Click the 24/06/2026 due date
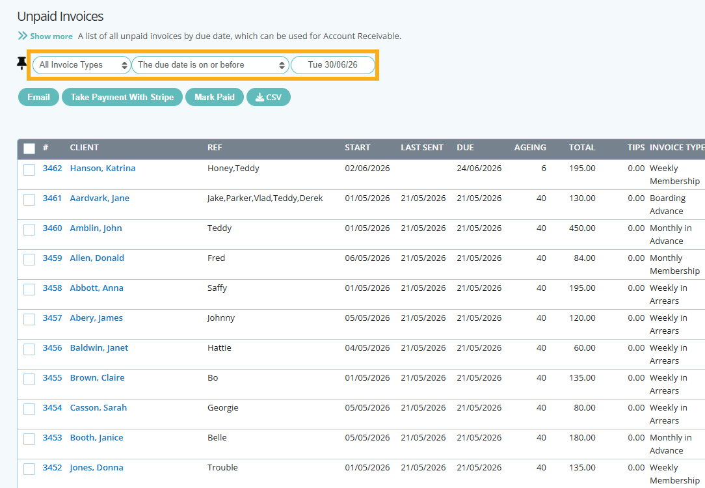Screen dimensions: 705x488 point(479,169)
